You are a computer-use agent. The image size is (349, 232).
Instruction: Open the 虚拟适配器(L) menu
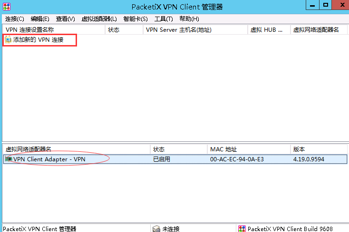pos(99,19)
